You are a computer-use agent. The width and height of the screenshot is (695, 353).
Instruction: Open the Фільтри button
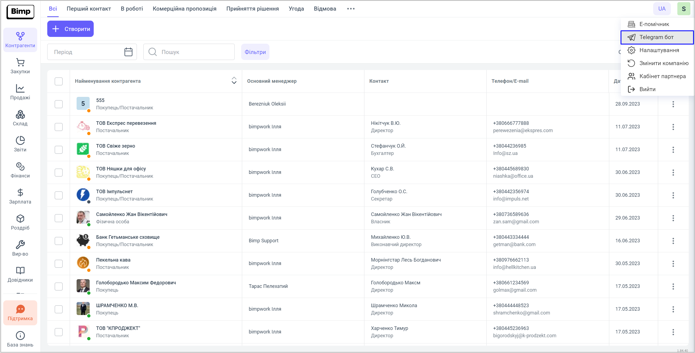pyautogui.click(x=255, y=52)
